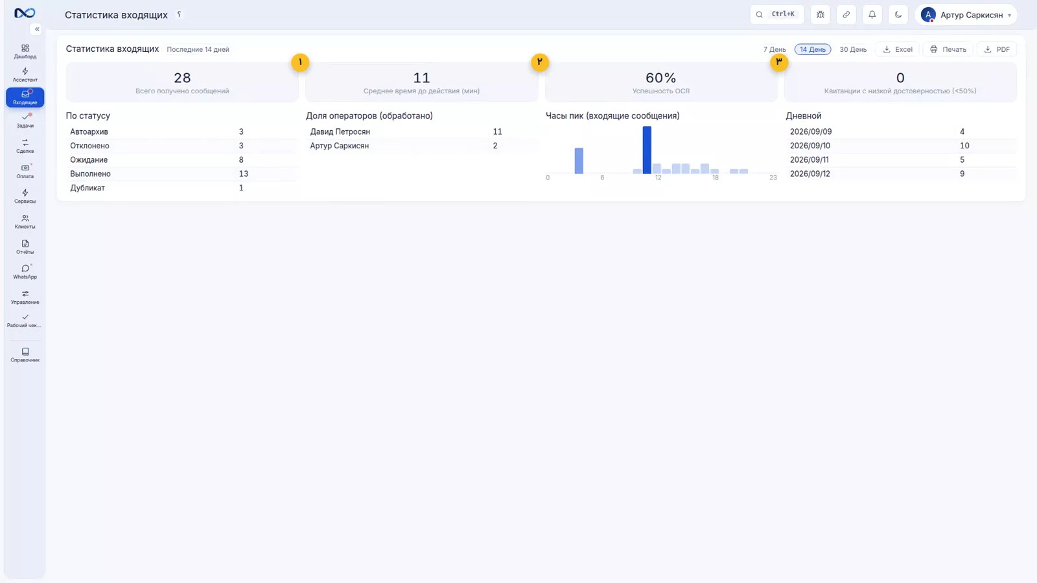Go to Задачи in the sidebar
Image resolution: width=1037 pixels, height=583 pixels.
(25, 120)
